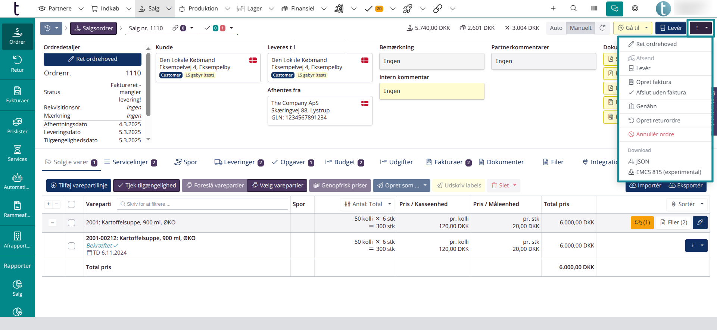Open the Slet dropdown

tap(504, 186)
